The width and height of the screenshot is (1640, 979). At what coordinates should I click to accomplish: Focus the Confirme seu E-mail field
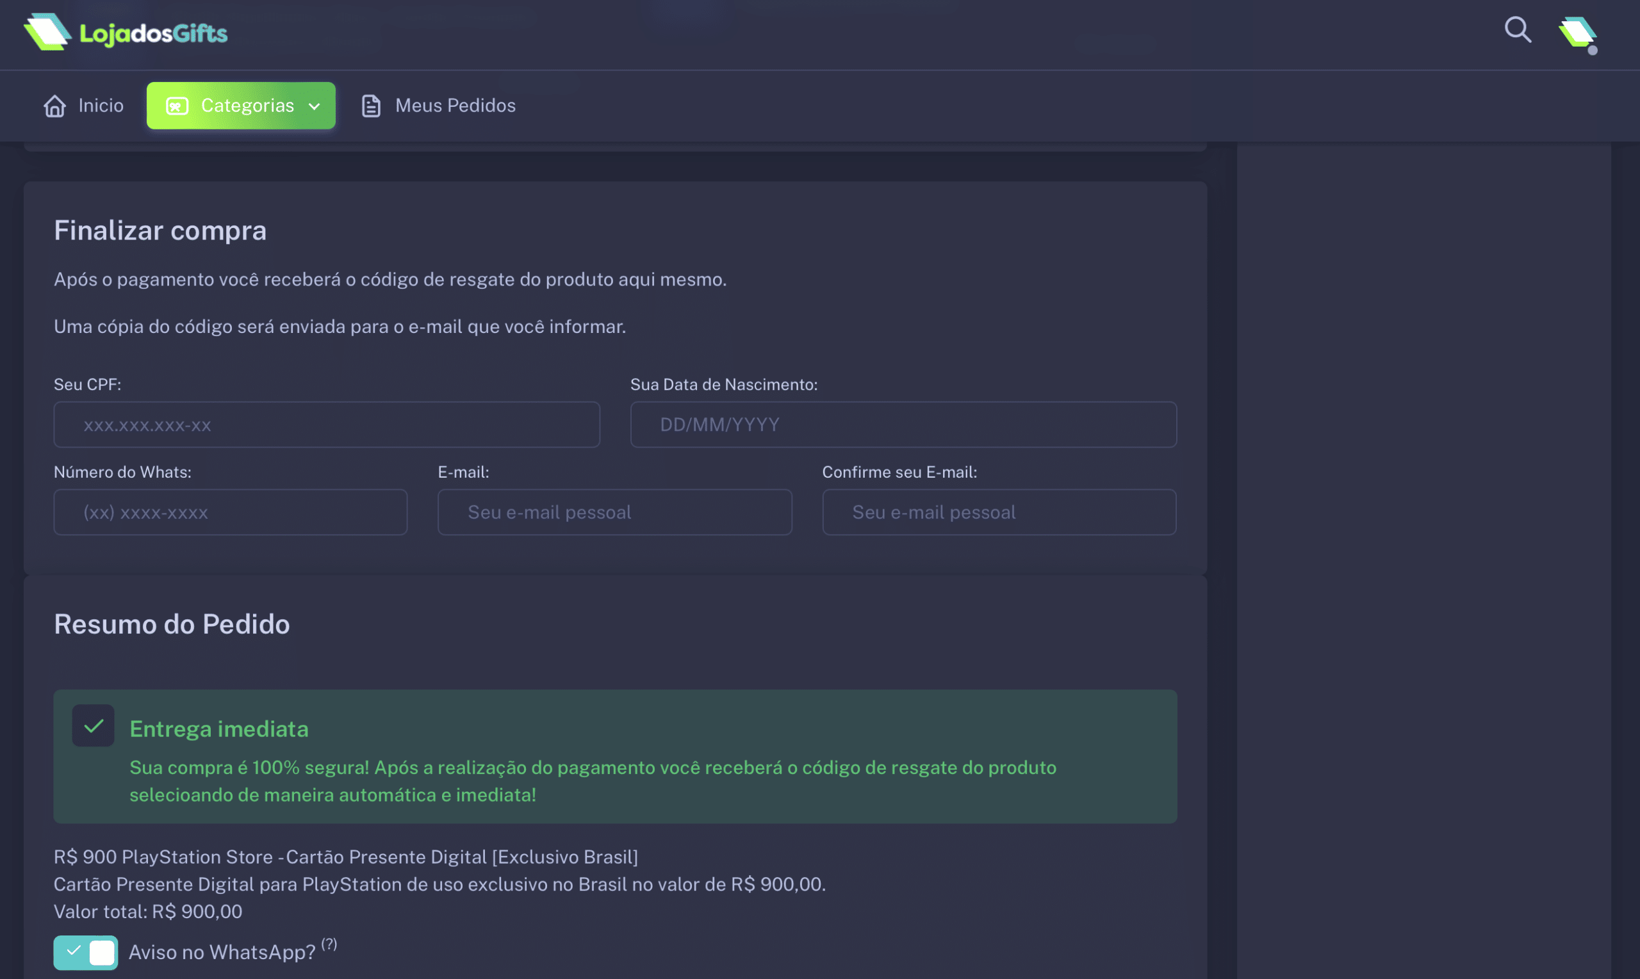pyautogui.click(x=999, y=512)
